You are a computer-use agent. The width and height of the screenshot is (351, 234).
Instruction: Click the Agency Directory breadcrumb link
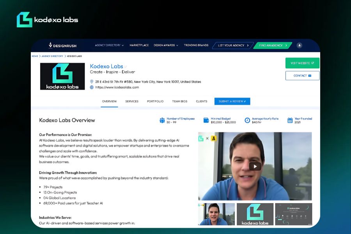(52, 56)
